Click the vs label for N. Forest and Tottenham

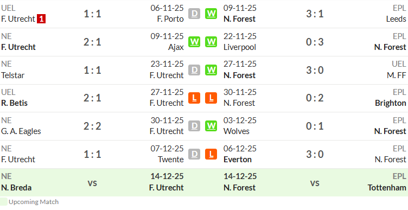[x=315, y=183]
